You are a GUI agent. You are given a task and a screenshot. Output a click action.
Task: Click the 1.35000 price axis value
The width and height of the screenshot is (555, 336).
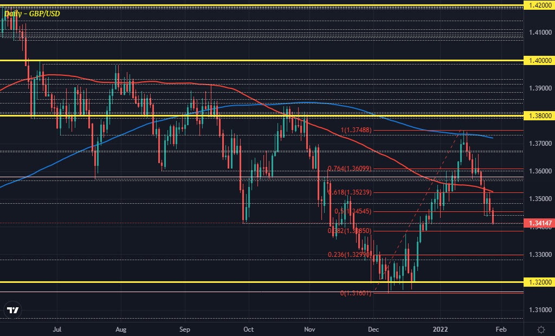[x=540, y=199]
